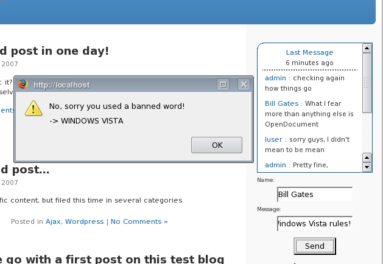Click OK in the banned word alert

(217, 145)
